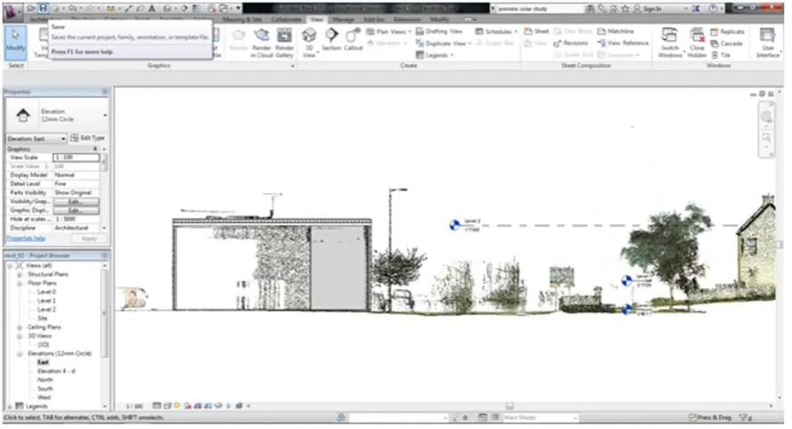This screenshot has width=792, height=429.
Task: Expand the Legends tree node
Action: (10, 407)
